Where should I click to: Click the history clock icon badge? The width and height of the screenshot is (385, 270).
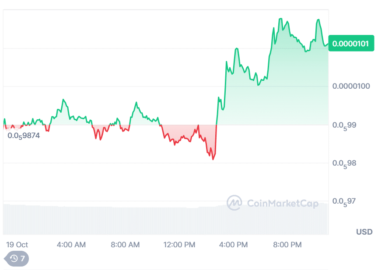pyautogui.click(x=17, y=259)
